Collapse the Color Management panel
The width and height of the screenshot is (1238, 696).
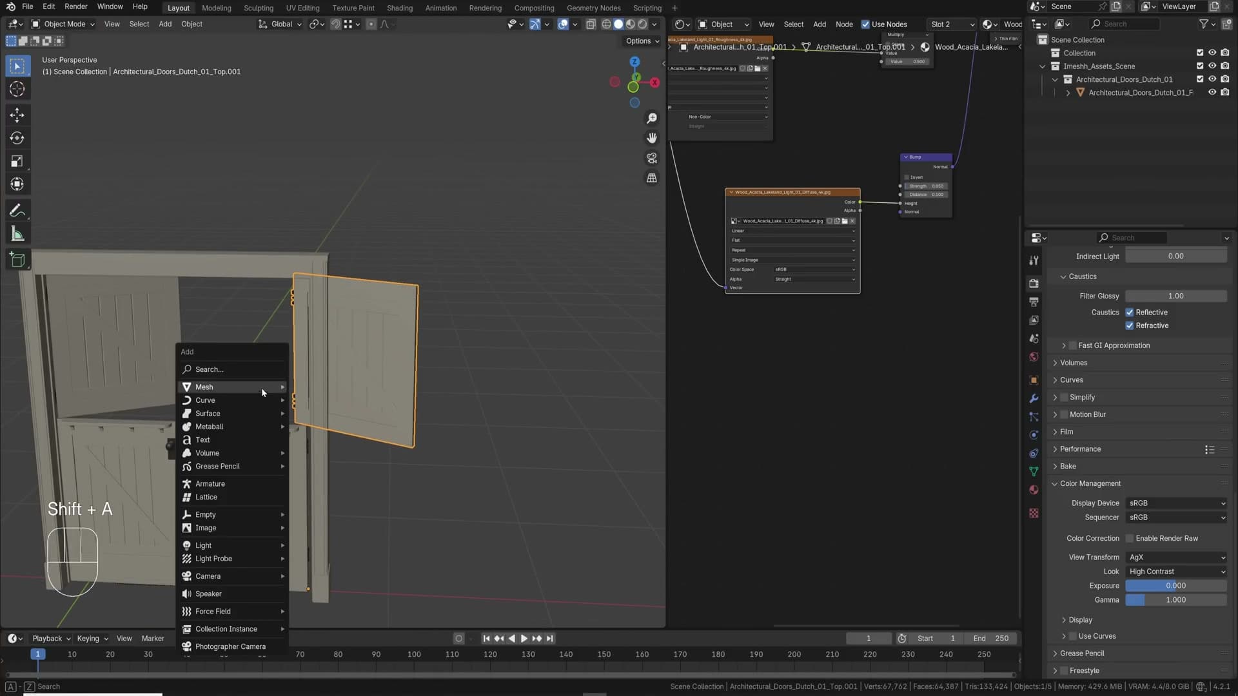1090,484
